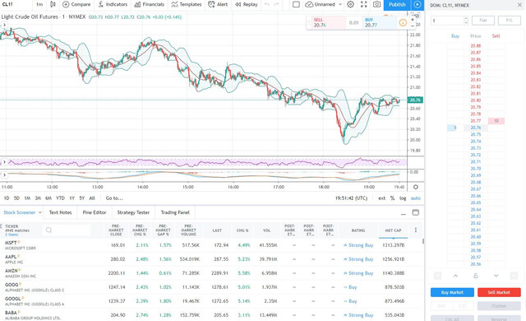
Task: Open screener column options three-dot menu
Action: point(416,230)
